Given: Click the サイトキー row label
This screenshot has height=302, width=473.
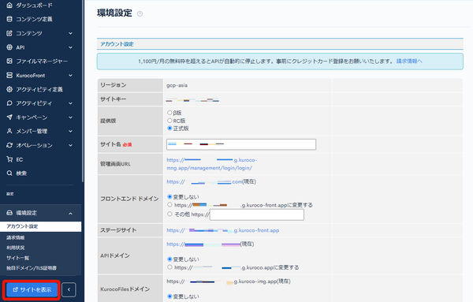Looking at the screenshot, I should pyautogui.click(x=113, y=99).
